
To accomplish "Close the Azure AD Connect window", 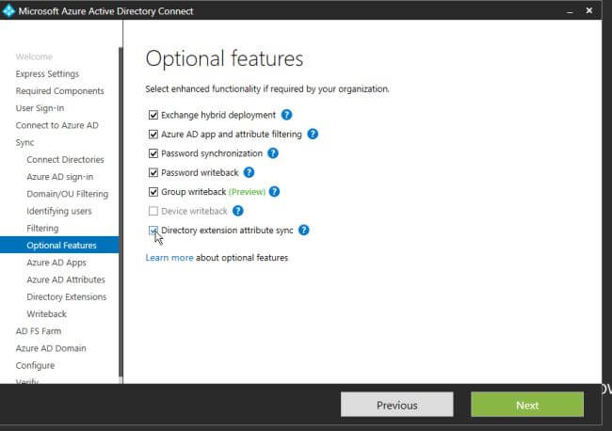I will [589, 10].
